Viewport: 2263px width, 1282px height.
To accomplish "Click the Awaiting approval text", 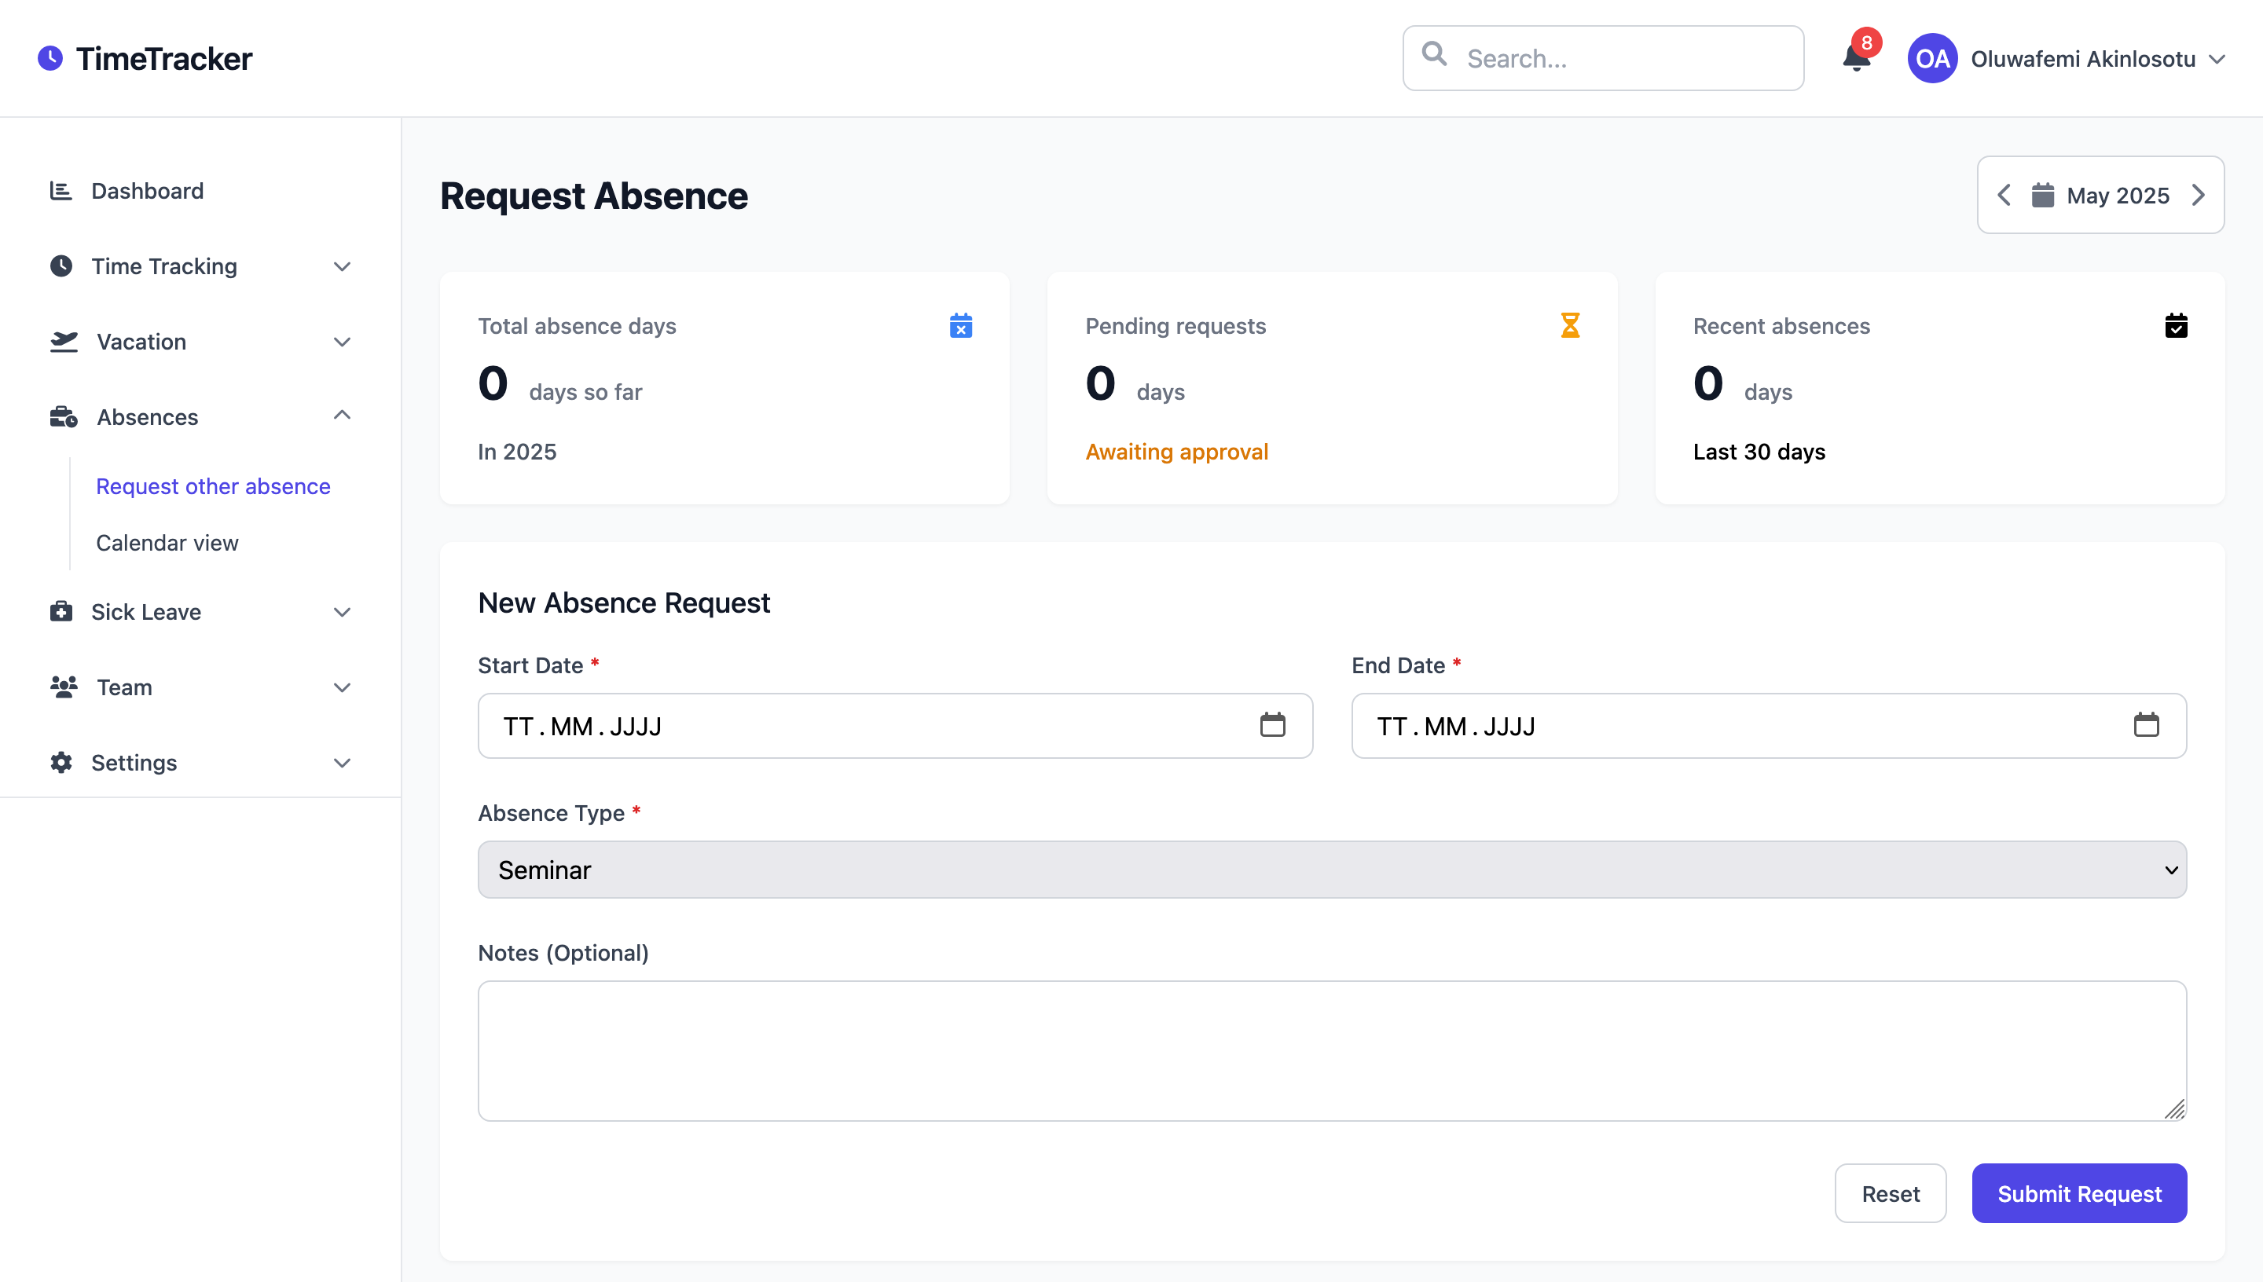I will pyautogui.click(x=1176, y=452).
